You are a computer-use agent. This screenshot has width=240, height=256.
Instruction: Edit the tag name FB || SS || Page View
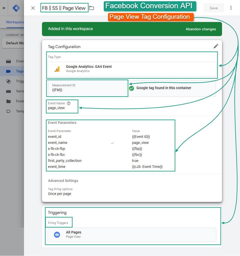[64, 8]
